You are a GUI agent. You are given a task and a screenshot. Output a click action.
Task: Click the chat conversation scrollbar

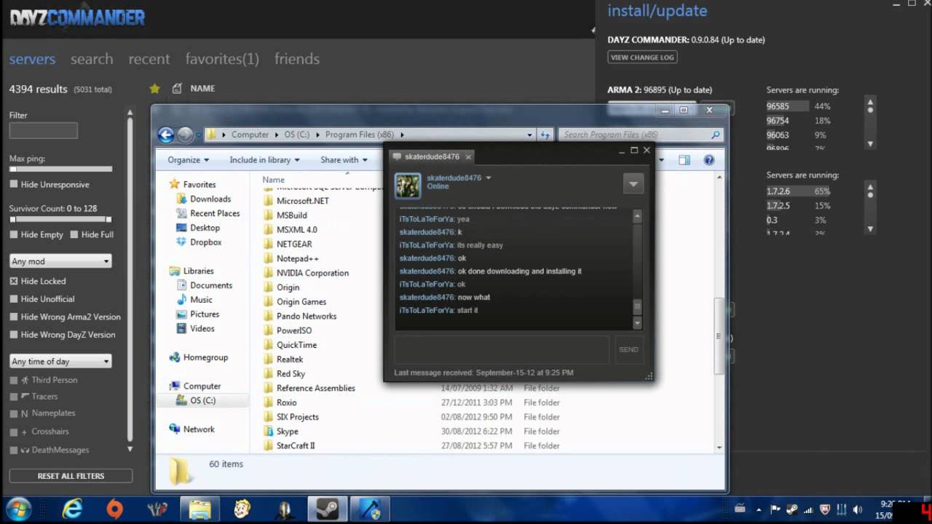click(x=637, y=269)
